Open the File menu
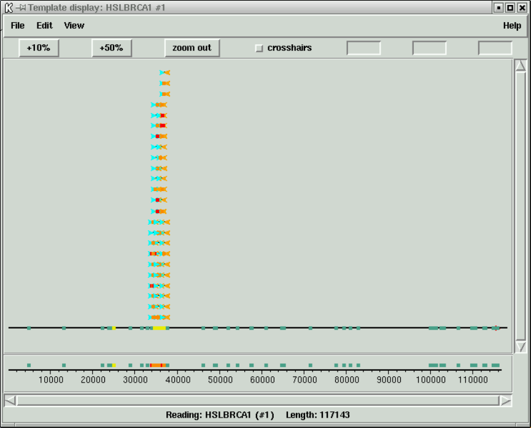 [x=18, y=26]
